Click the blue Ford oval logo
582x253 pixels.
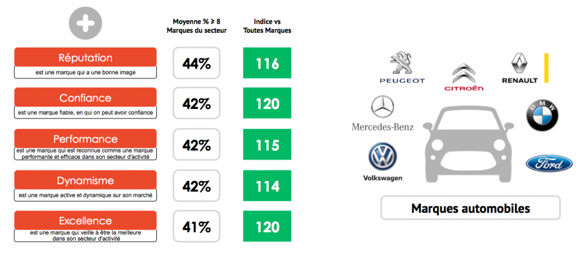[x=549, y=163]
